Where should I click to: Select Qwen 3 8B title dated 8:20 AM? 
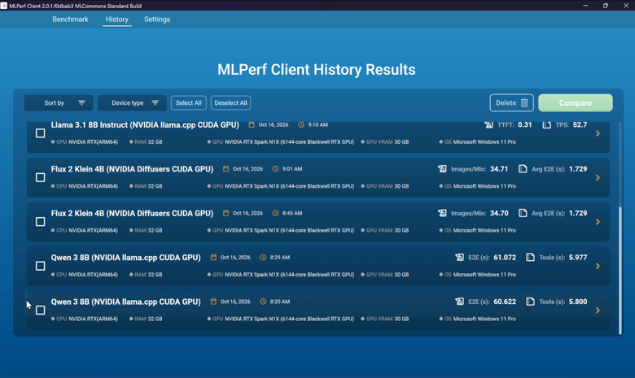pos(126,302)
